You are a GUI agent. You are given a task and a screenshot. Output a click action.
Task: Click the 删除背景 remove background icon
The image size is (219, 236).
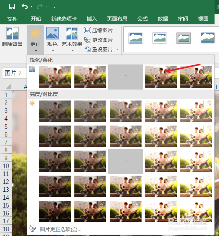(x=12, y=33)
